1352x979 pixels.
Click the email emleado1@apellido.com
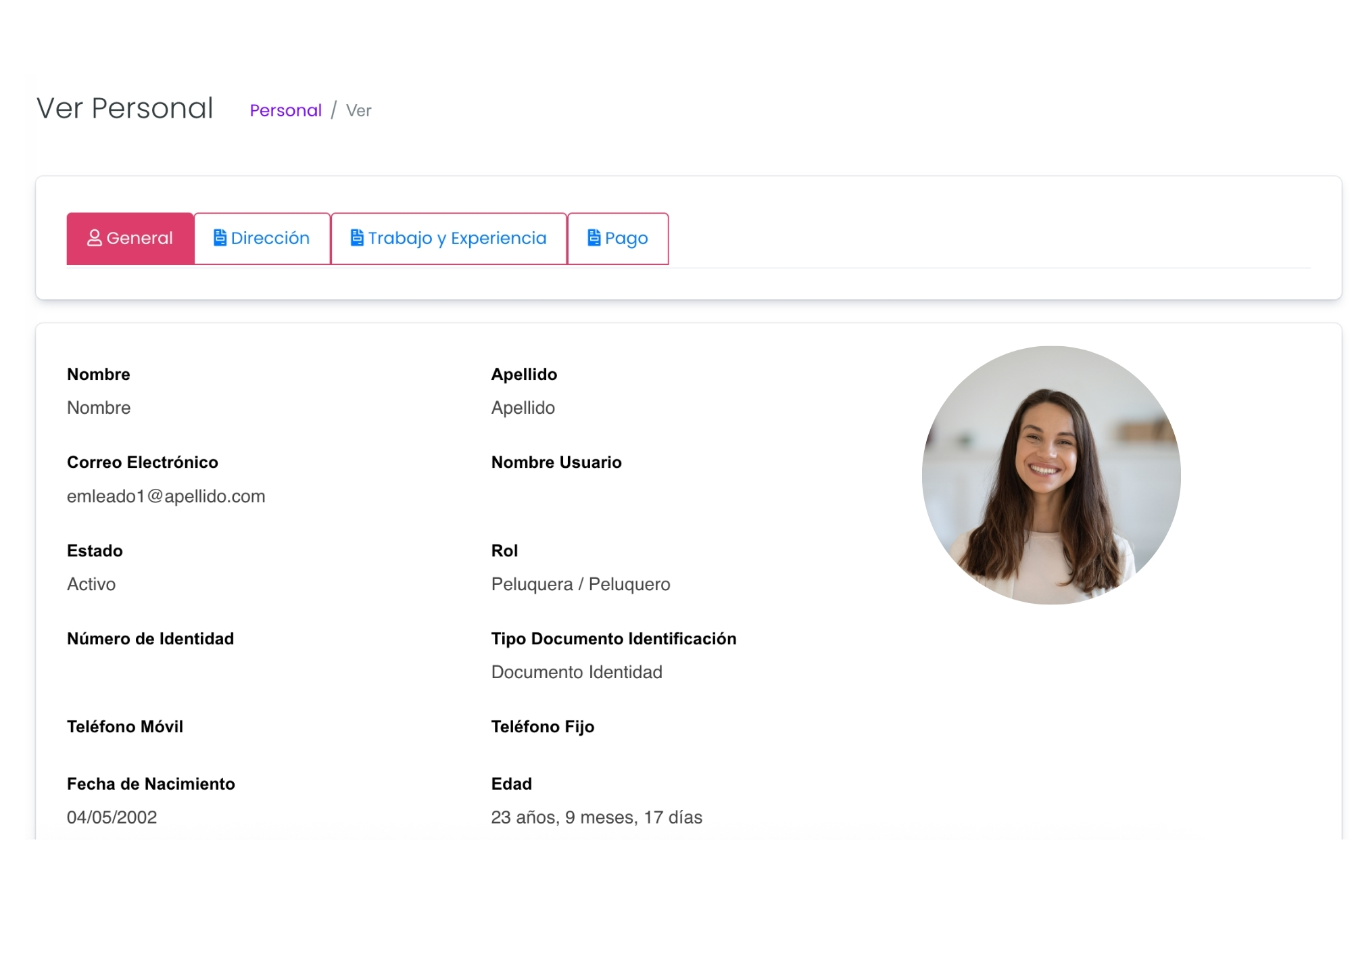coord(166,496)
